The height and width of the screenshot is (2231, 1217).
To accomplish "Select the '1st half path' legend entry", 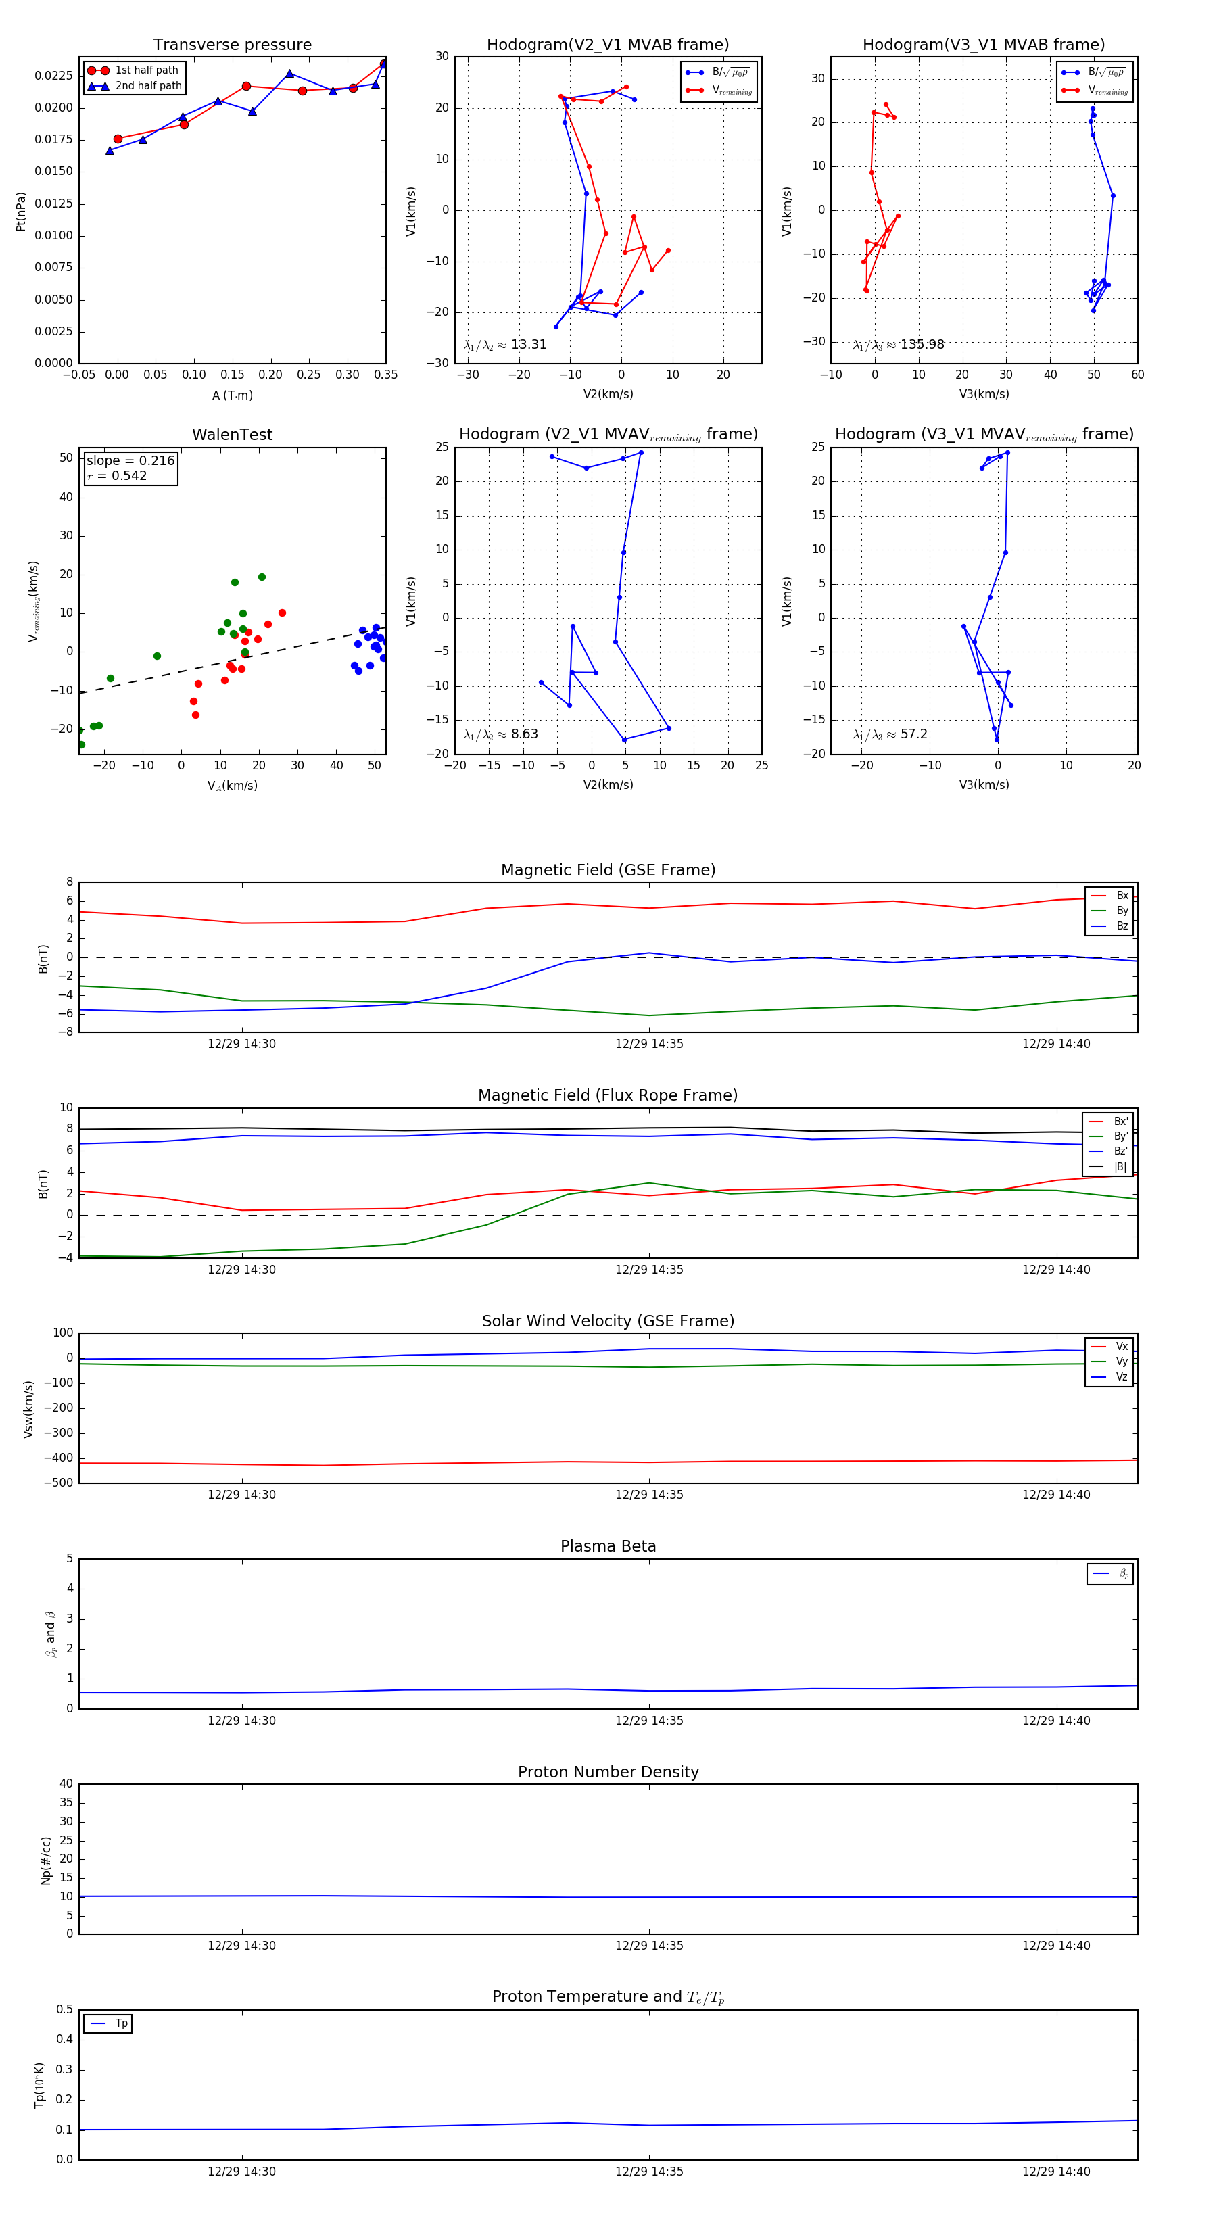I will 133,70.
